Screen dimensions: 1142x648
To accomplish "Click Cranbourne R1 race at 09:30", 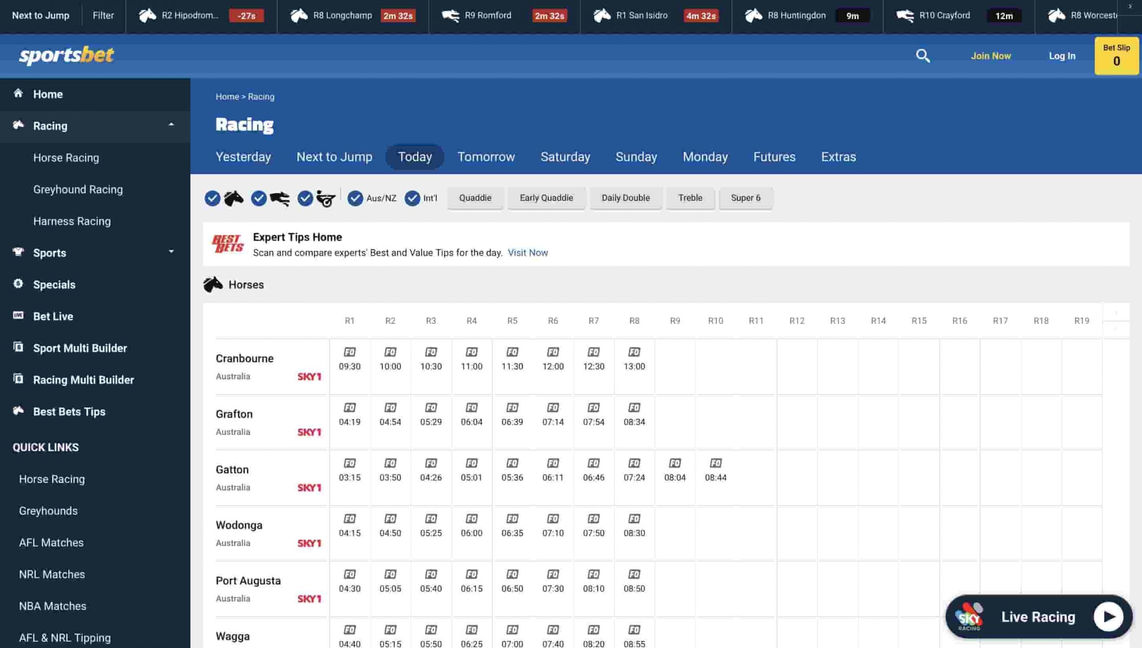I will [350, 359].
